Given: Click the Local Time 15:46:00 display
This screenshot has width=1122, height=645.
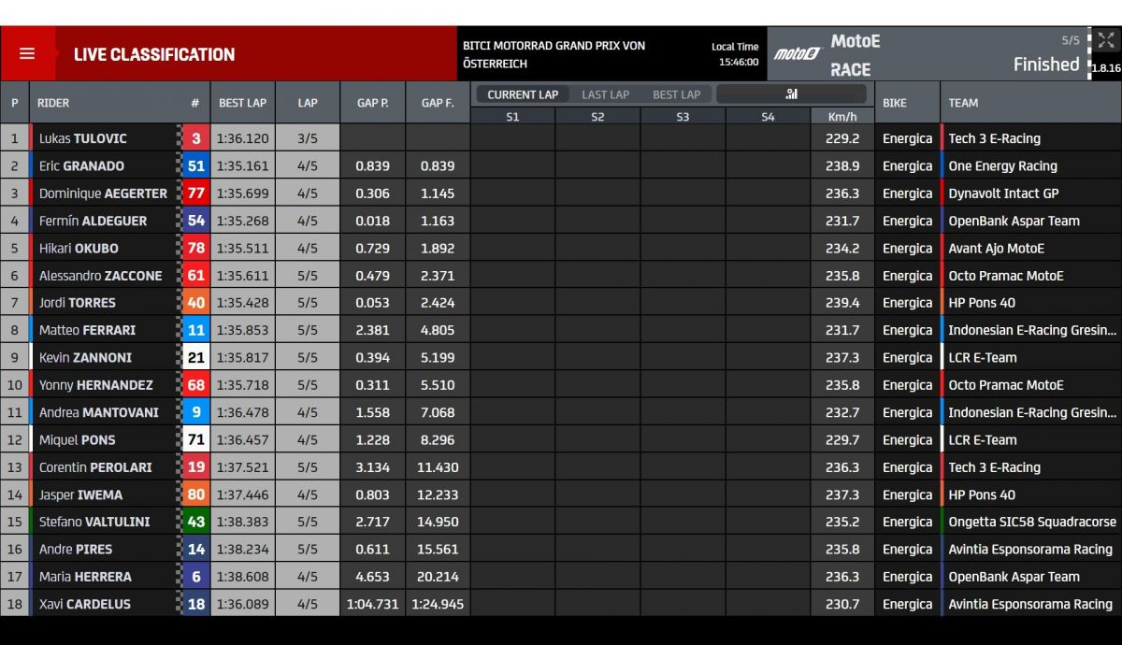Looking at the screenshot, I should 735,54.
